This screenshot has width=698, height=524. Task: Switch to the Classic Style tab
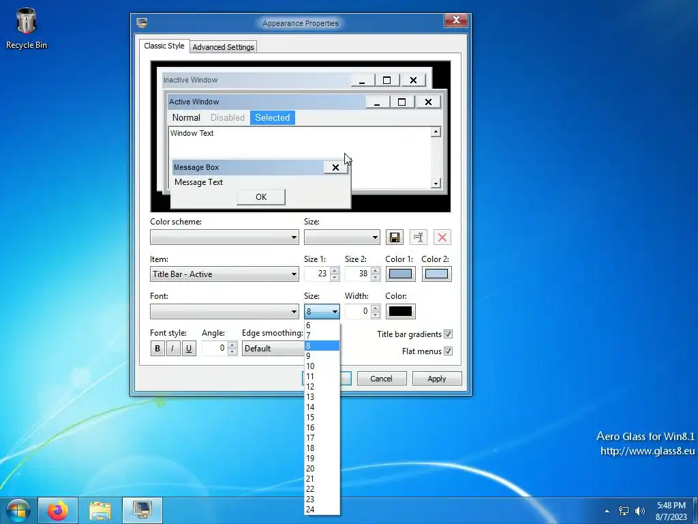point(164,46)
